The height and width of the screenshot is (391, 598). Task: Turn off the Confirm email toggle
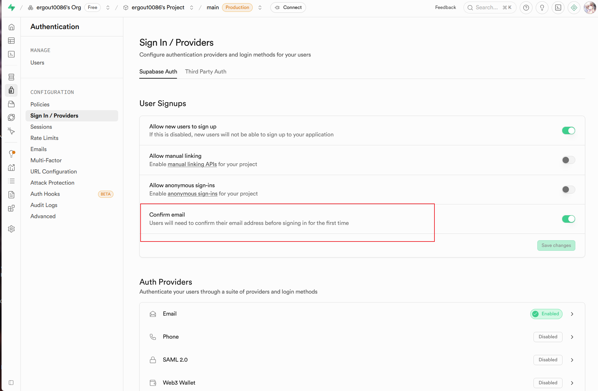(x=568, y=219)
